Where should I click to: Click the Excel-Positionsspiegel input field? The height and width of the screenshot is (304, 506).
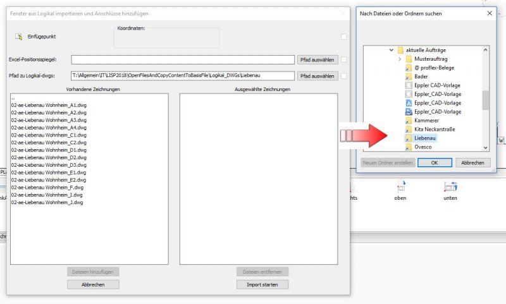(x=183, y=59)
